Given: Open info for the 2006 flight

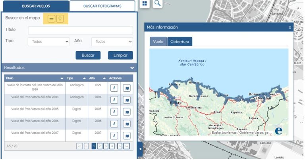Looking at the screenshot, I should [x=114, y=124].
